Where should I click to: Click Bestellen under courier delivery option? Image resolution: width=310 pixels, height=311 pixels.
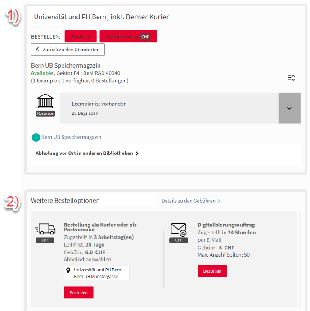click(x=79, y=293)
